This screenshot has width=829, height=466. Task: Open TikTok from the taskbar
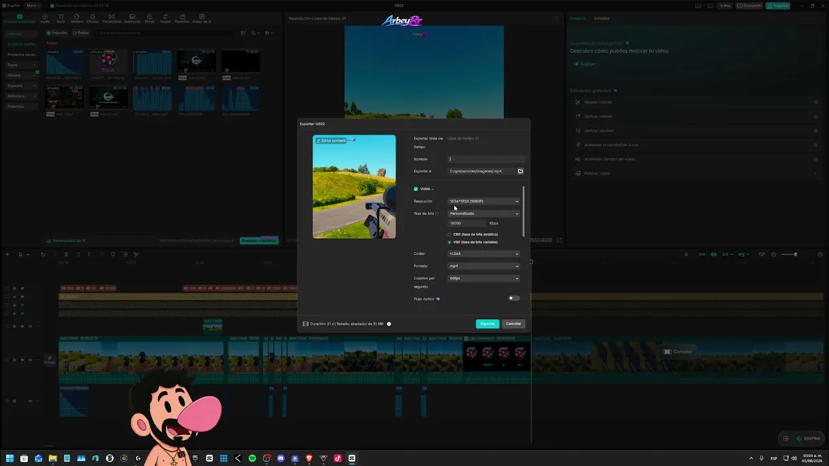(337, 458)
